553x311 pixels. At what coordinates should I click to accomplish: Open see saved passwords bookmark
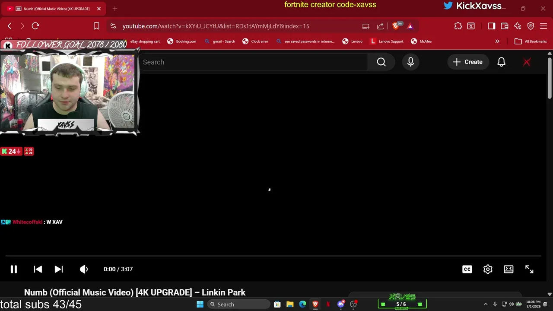click(x=305, y=41)
